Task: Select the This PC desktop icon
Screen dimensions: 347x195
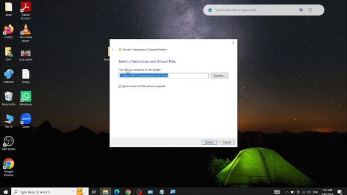Action: click(x=9, y=121)
